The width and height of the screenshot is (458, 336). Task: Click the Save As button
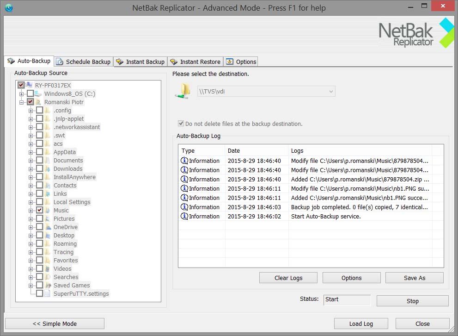coord(415,278)
